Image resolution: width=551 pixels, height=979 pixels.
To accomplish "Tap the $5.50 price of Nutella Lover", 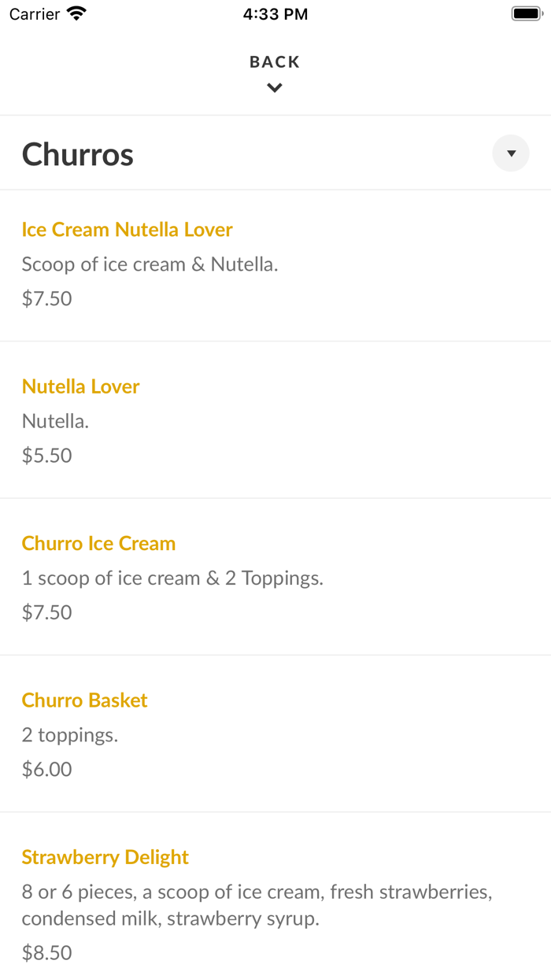I will click(x=46, y=455).
